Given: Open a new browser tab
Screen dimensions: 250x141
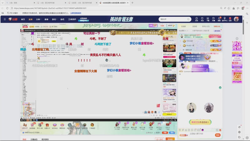Looking at the screenshot, I should point(132,3).
